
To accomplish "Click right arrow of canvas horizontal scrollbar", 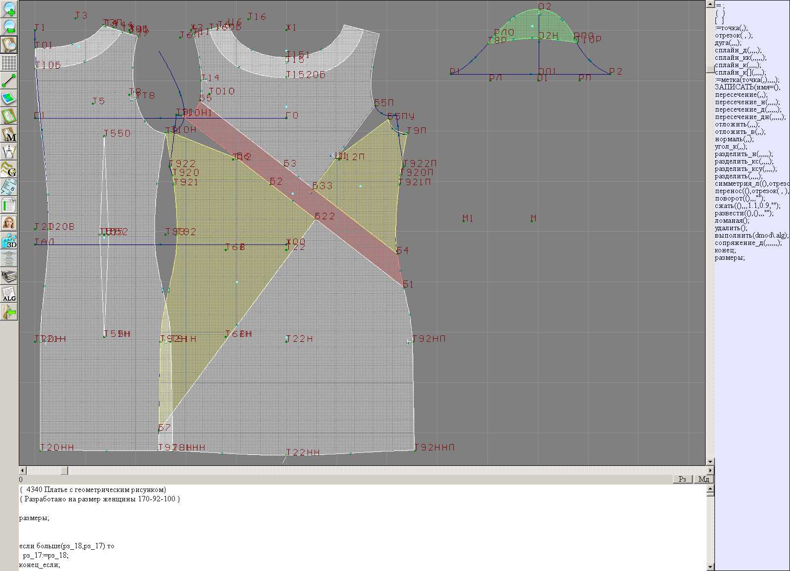I will pos(710,471).
